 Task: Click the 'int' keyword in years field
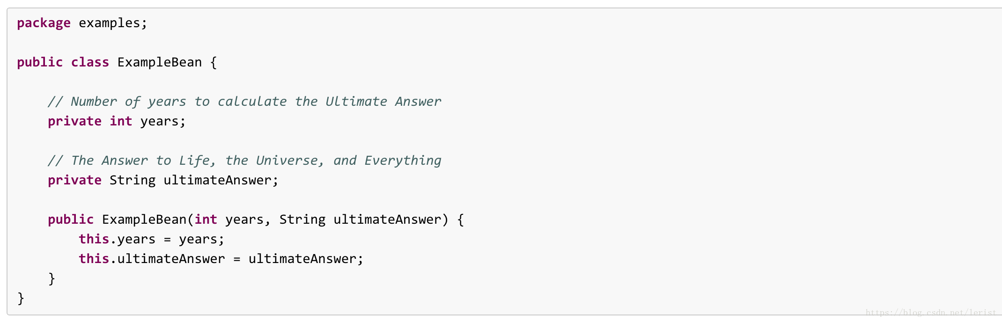tap(121, 121)
